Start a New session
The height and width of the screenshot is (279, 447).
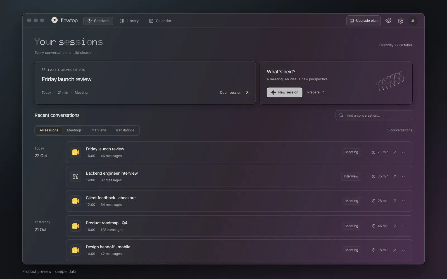[x=284, y=92]
